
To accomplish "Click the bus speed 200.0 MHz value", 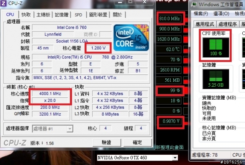I will point(50,107).
